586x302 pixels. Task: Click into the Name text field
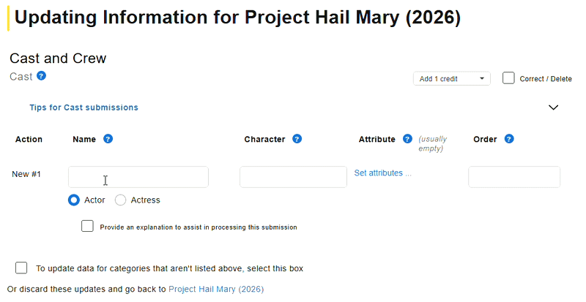138,177
